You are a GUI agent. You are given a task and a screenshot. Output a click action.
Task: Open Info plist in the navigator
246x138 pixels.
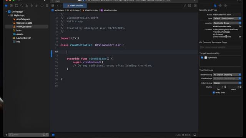18,42
